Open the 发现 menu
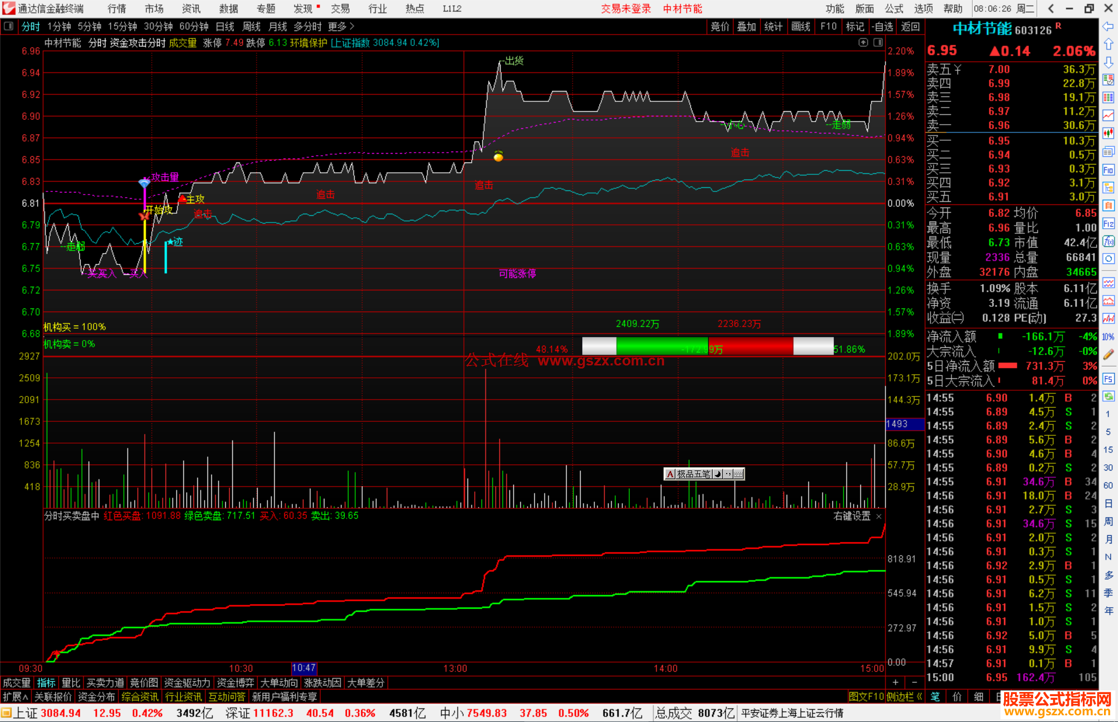The width and height of the screenshot is (1118, 722). point(303,9)
